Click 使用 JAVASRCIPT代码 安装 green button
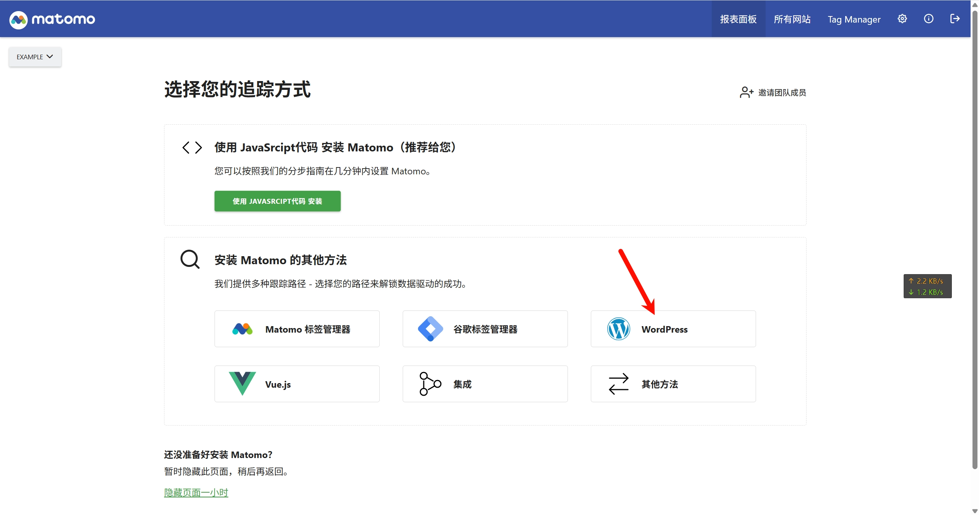The height and width of the screenshot is (515, 979). click(x=277, y=201)
